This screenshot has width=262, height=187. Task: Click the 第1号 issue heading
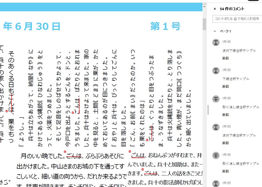pos(165,27)
